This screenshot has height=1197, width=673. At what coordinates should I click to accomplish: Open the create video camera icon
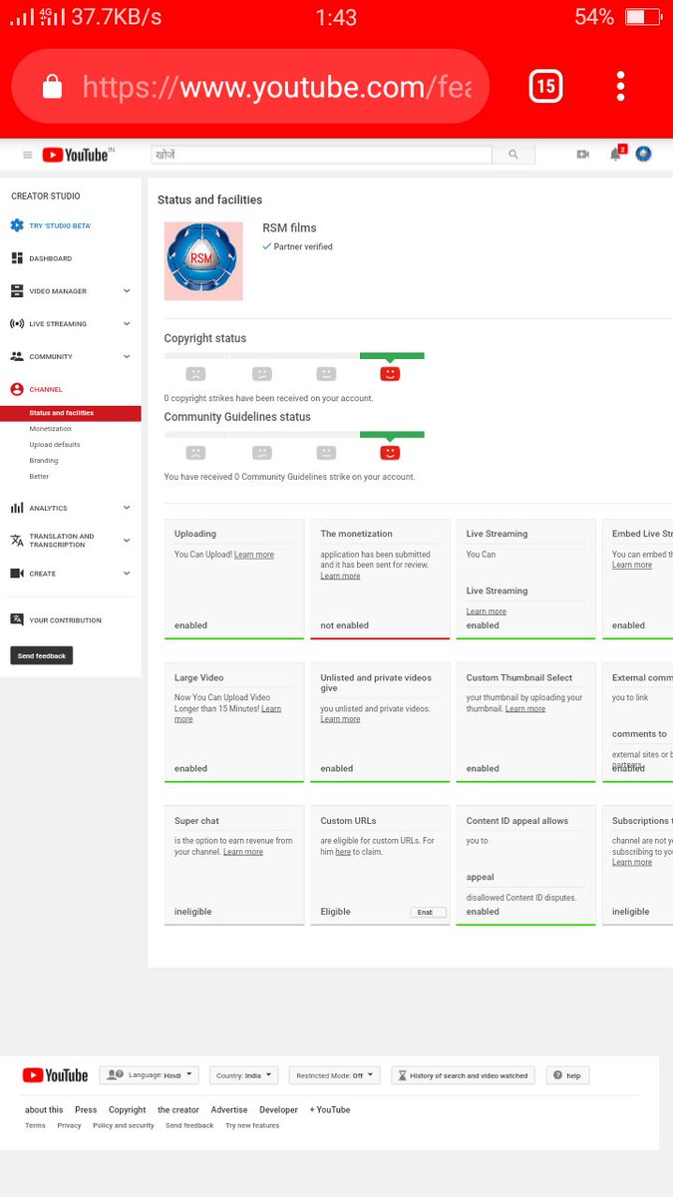click(583, 155)
